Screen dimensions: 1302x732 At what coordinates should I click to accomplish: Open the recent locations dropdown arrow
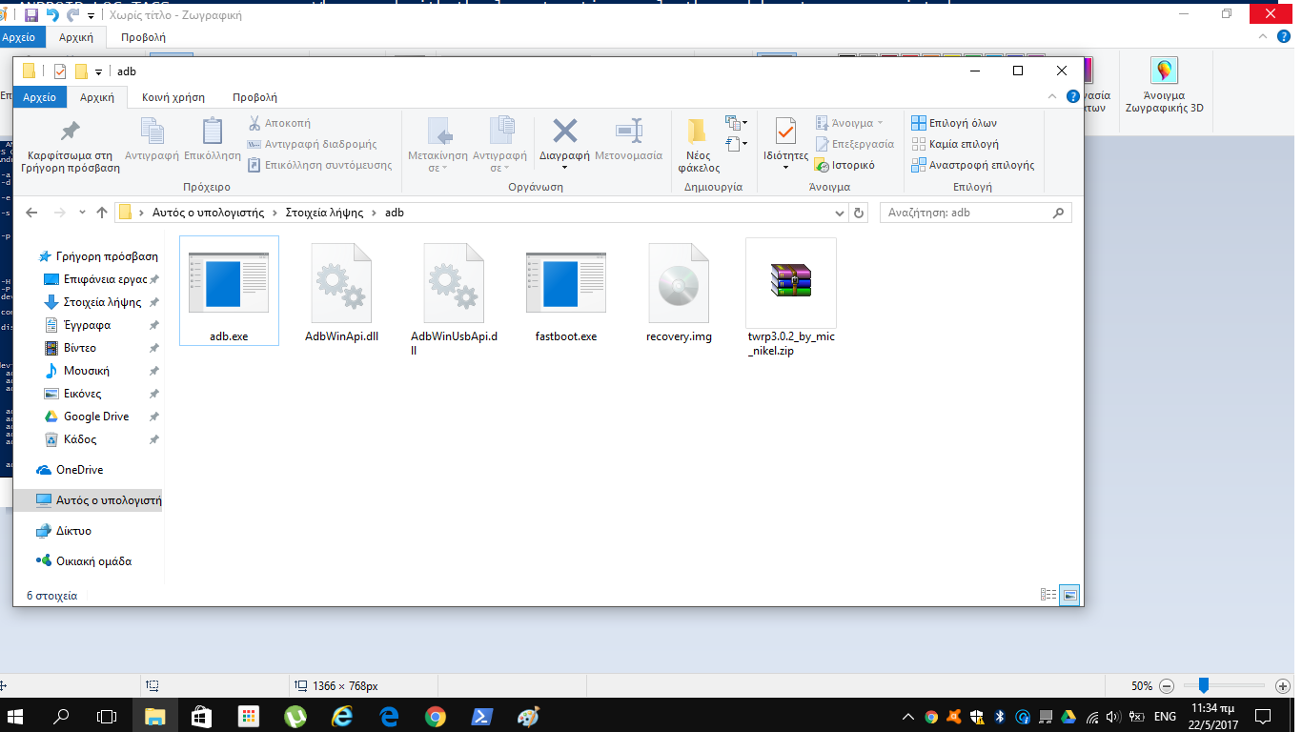[x=81, y=213]
